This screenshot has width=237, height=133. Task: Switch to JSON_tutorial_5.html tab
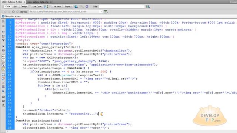(12, 2)
